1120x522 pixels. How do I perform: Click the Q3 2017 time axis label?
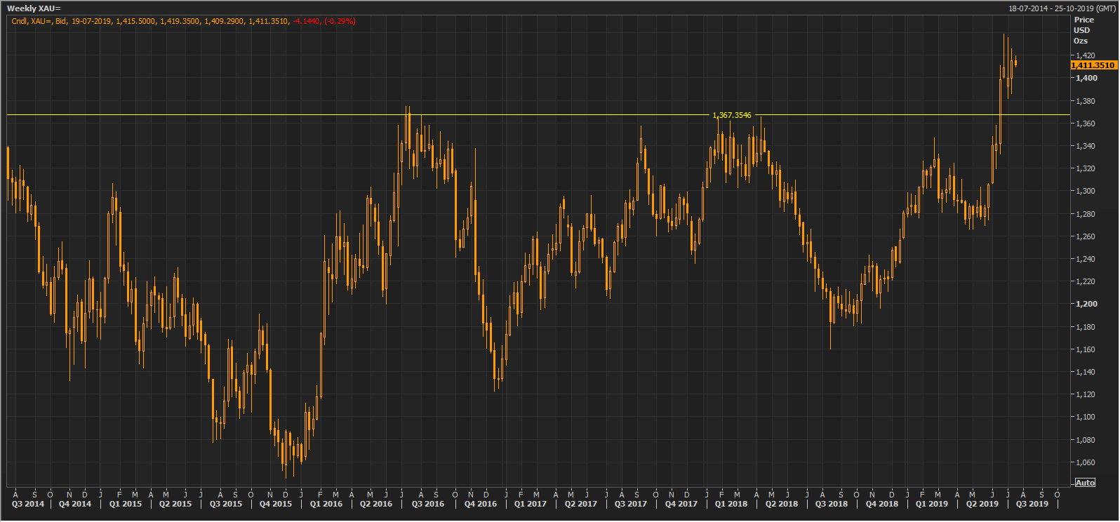point(631,504)
